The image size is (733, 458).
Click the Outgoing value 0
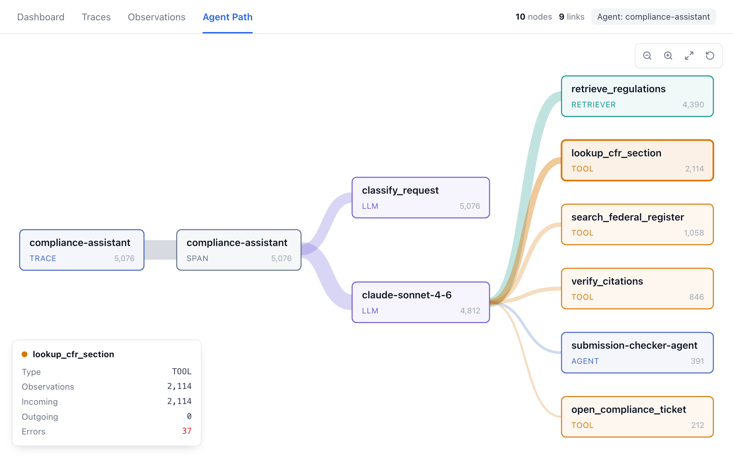pos(189,416)
